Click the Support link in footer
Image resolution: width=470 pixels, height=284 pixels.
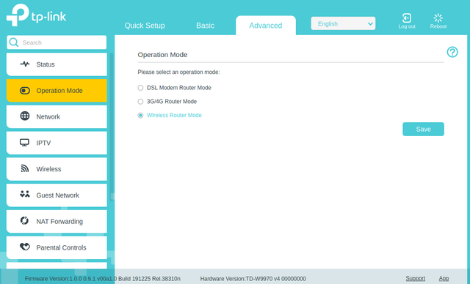tap(415, 278)
